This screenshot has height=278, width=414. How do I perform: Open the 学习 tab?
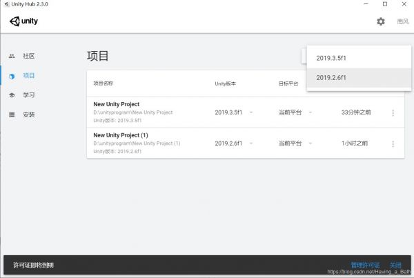click(x=28, y=95)
